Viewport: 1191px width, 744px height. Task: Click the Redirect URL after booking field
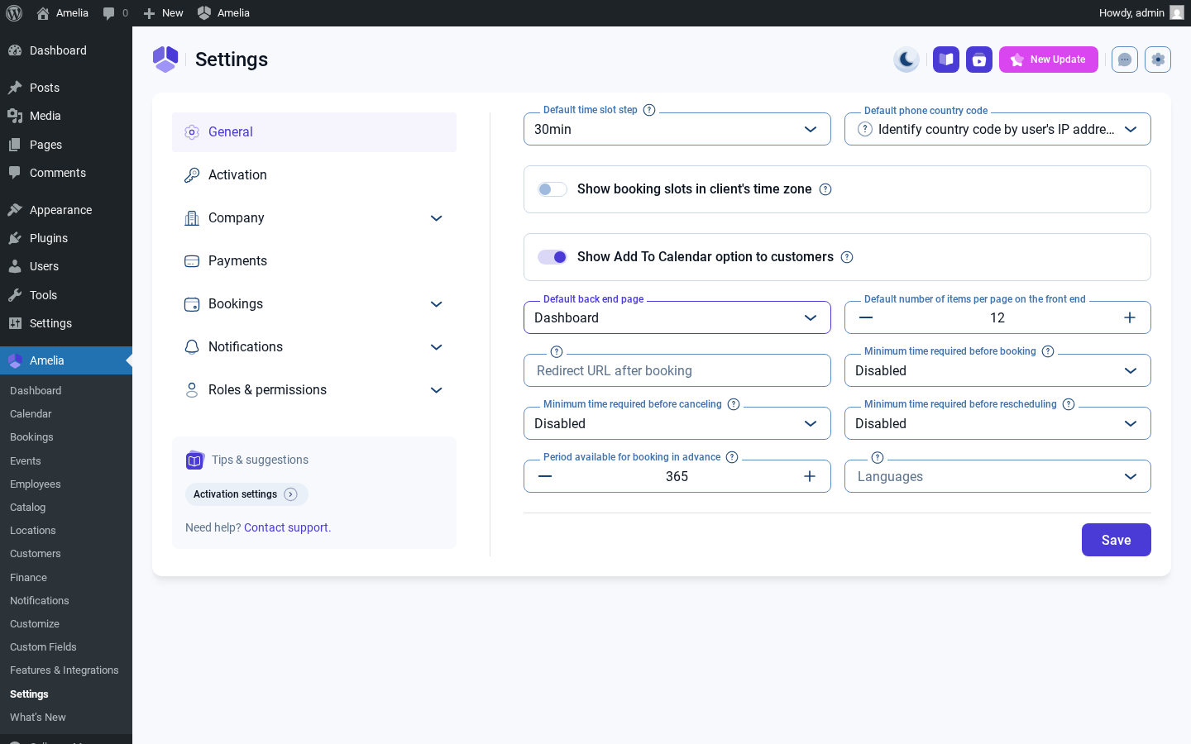tap(677, 370)
